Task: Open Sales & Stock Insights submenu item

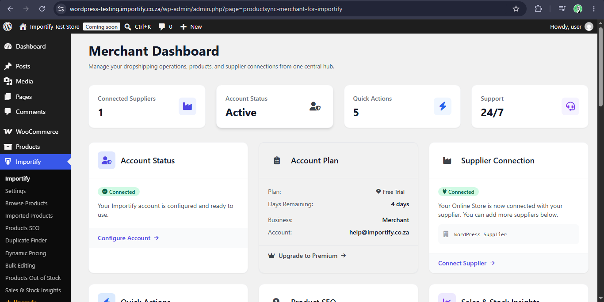Action: pos(33,290)
